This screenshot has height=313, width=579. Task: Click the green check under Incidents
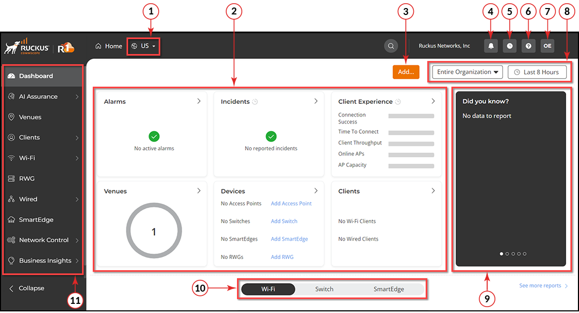point(271,136)
